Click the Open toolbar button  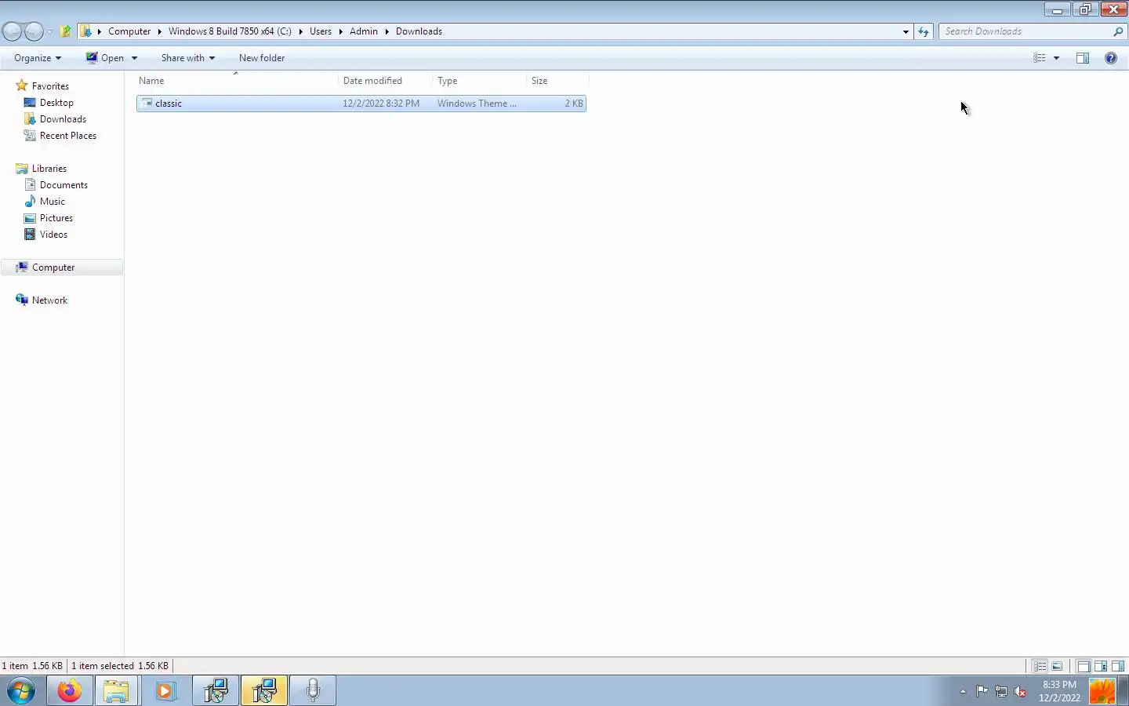tap(105, 58)
